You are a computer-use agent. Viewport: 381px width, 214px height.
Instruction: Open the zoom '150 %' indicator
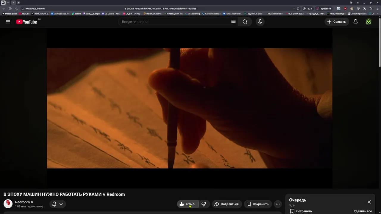pyautogui.click(x=308, y=9)
